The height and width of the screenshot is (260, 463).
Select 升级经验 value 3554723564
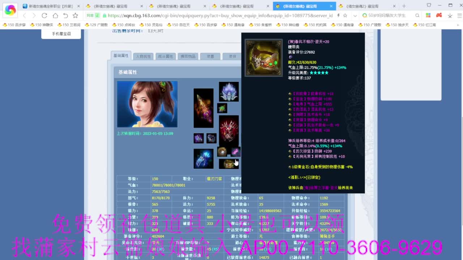point(330,211)
